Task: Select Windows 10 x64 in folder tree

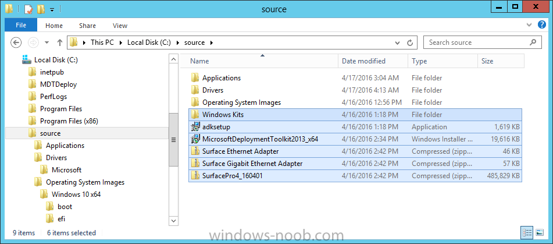Action: coord(76,195)
